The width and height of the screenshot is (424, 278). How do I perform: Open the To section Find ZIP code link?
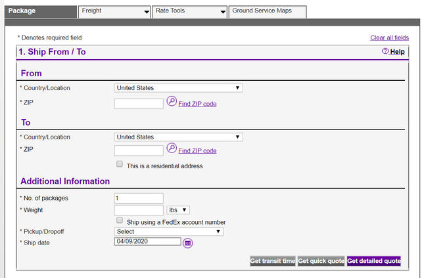pyautogui.click(x=197, y=151)
